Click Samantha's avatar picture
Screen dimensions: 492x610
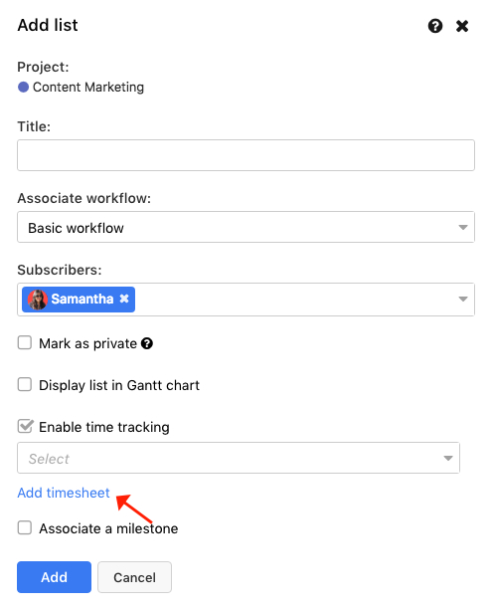38,300
